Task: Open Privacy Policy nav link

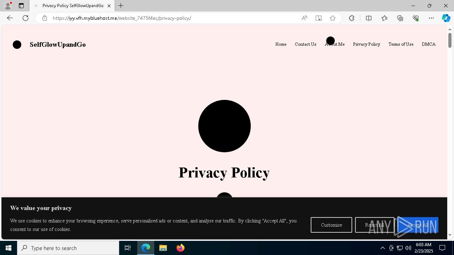Action: pyautogui.click(x=366, y=44)
